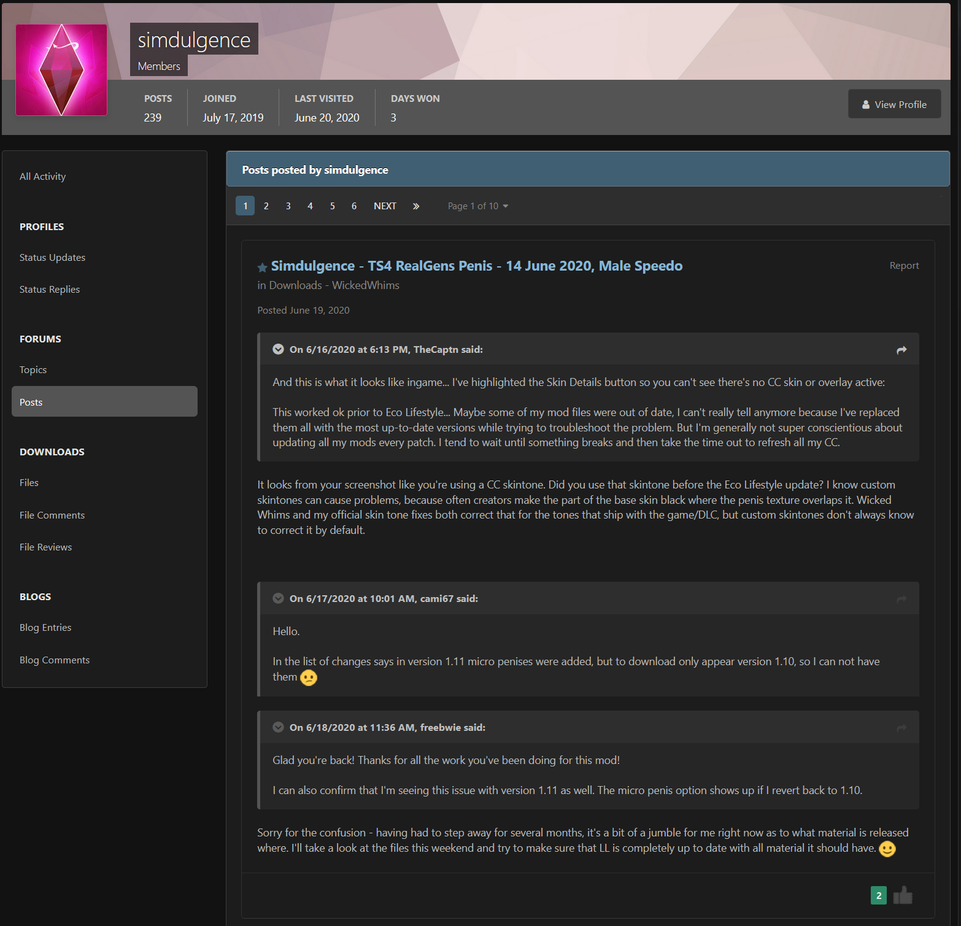Collapse the cami67 quote block
This screenshot has height=926, width=961.
point(278,598)
